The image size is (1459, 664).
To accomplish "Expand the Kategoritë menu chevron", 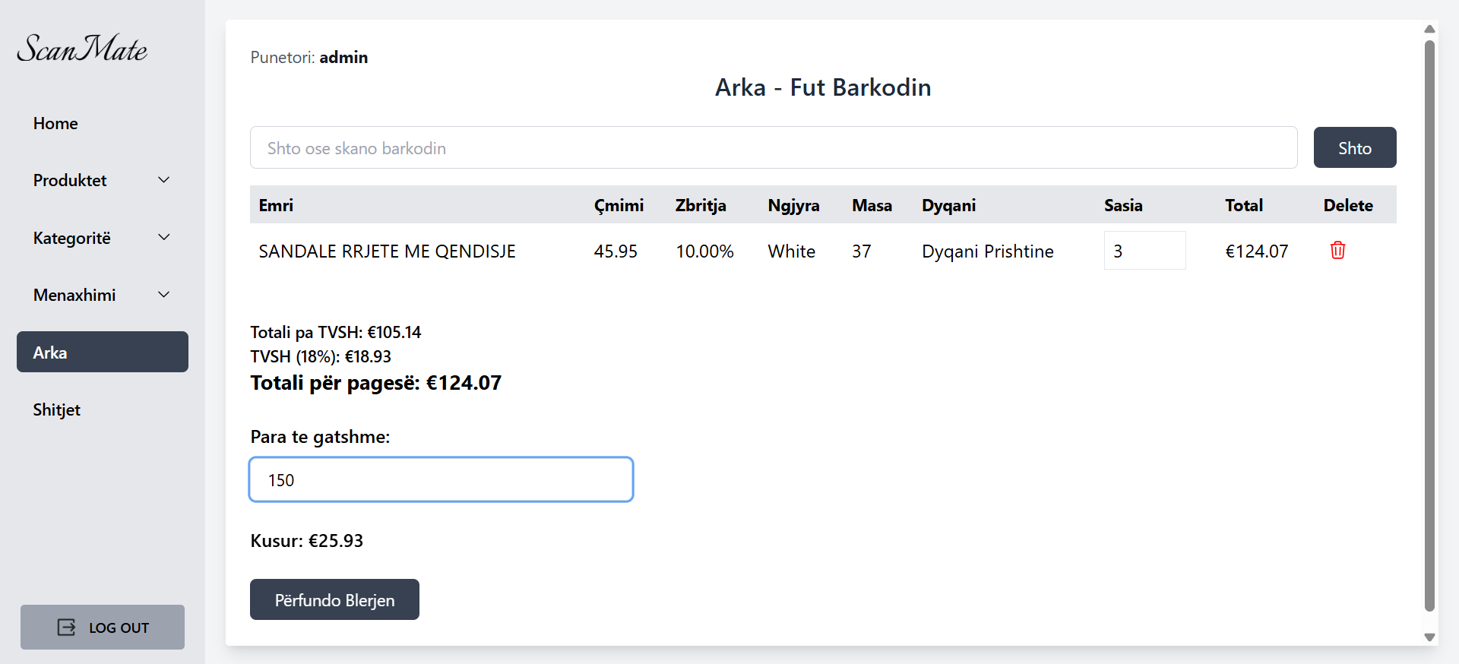I will (163, 238).
